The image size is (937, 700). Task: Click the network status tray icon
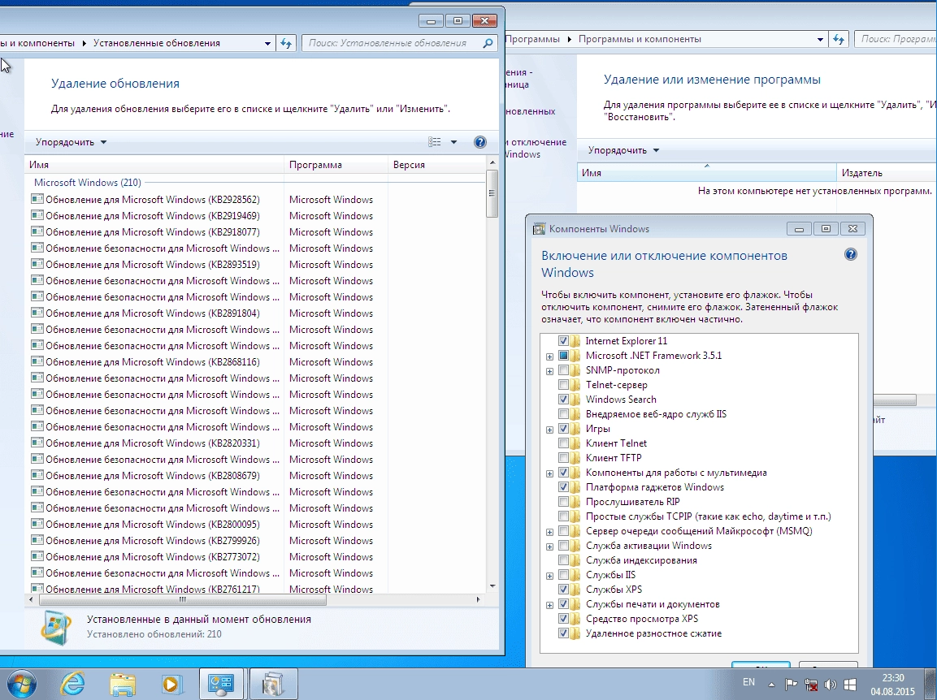tap(811, 685)
